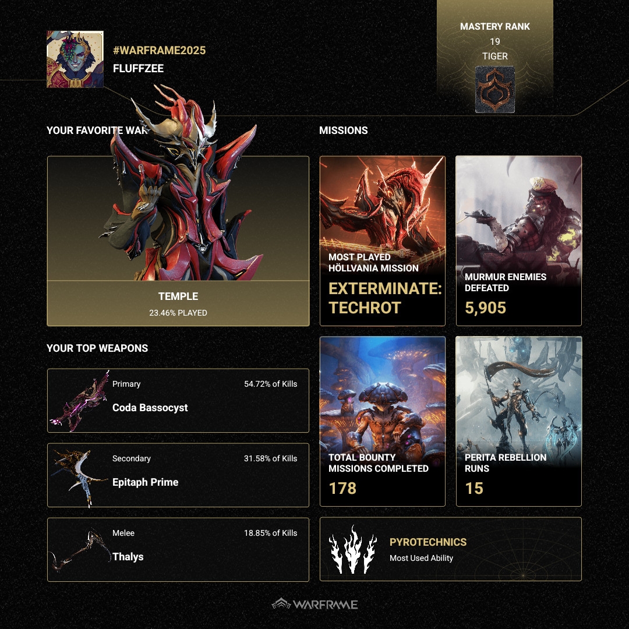Open the Murmur Enemies Defeated card
Viewport: 629px width, 629px height.
coord(519,241)
